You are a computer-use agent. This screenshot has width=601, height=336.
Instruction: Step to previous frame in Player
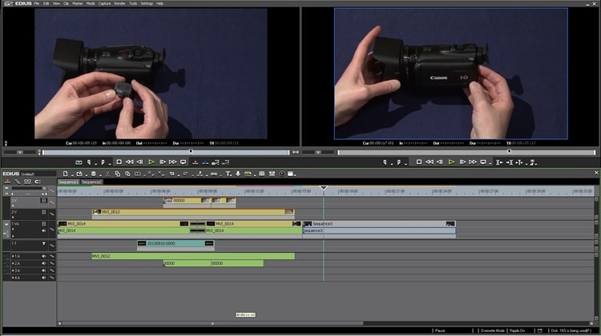tap(140, 162)
